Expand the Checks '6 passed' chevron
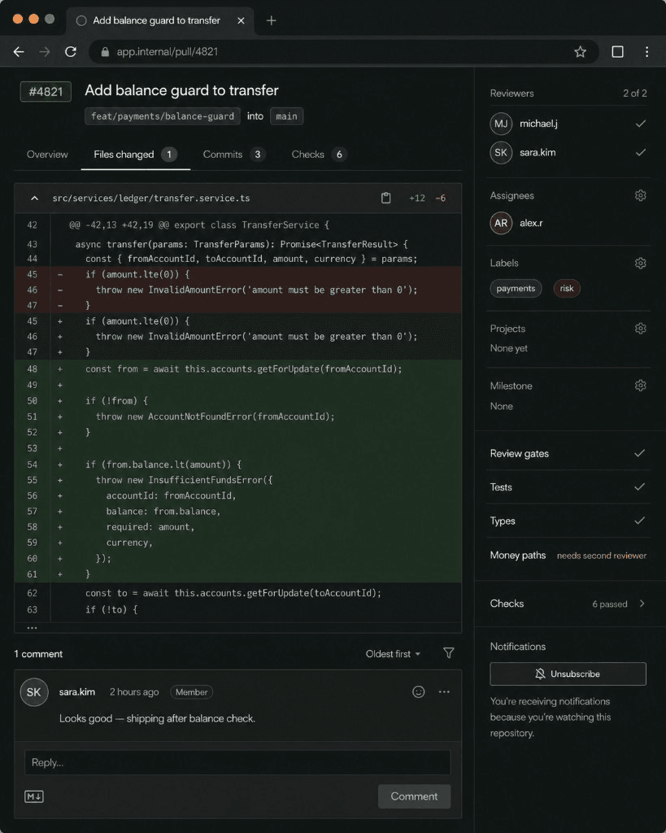 pos(642,604)
